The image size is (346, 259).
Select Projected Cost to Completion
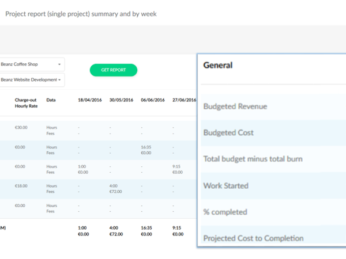pos(253,238)
